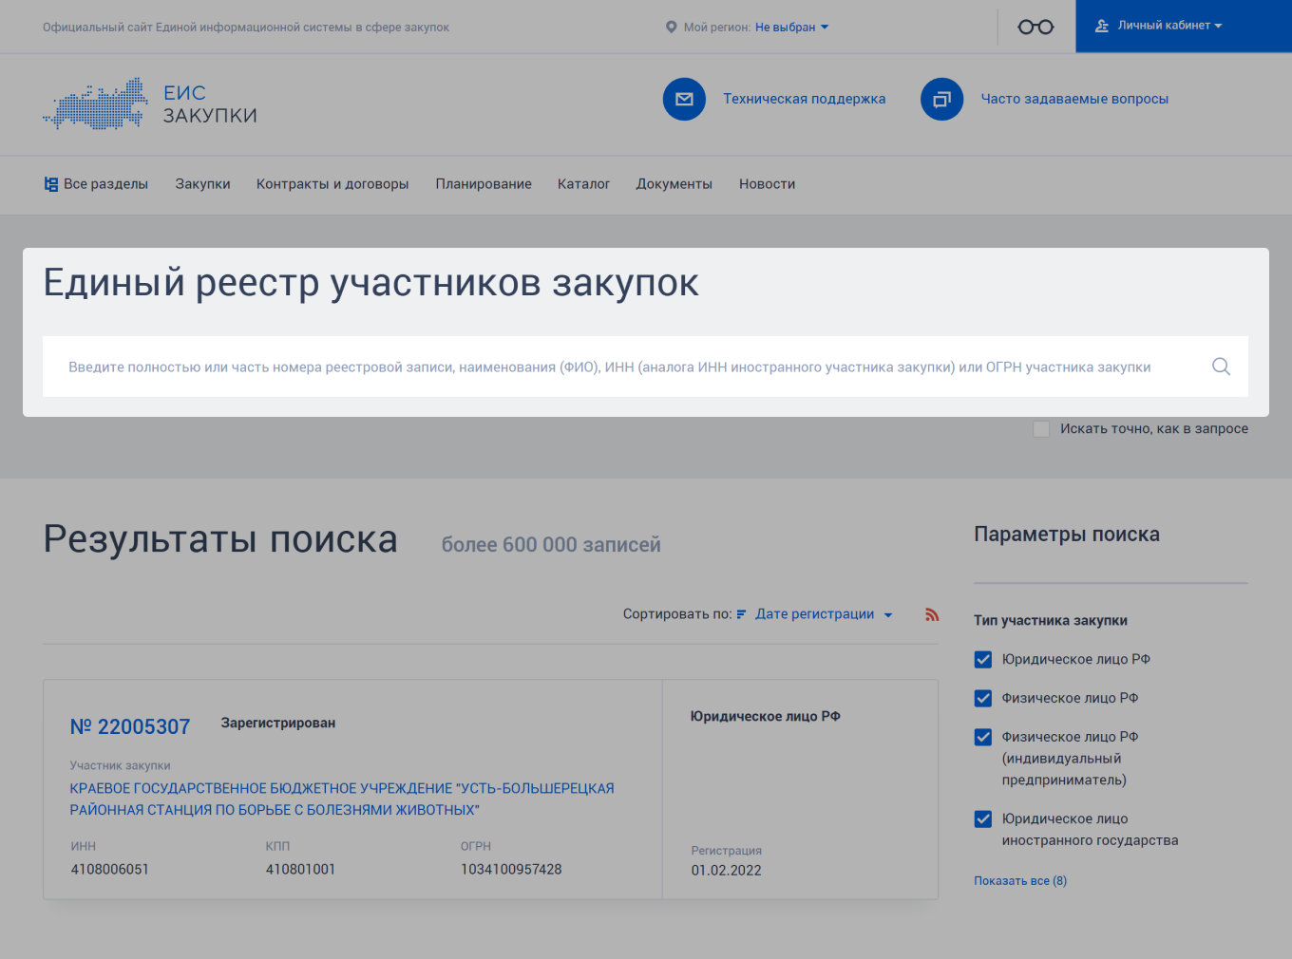Open the Документы menu item

674,184
